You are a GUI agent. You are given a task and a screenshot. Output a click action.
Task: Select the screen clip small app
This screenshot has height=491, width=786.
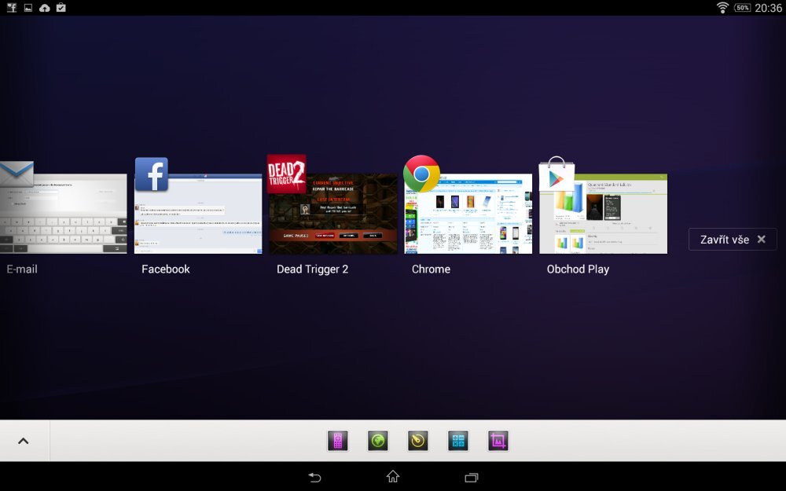pyautogui.click(x=498, y=441)
